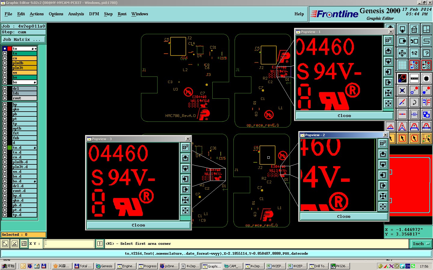Click the red triangle over blue line icon
Viewport: 433px width, 270px height.
pos(390,126)
